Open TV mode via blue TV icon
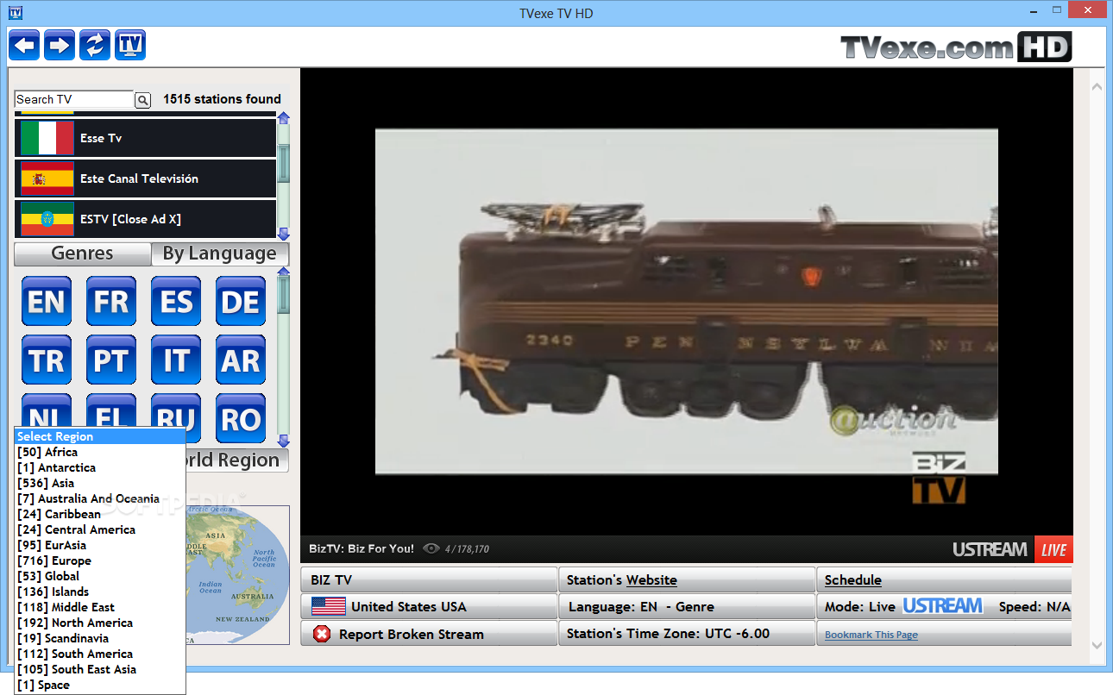Screen dimensions: 1113x695 130,45
